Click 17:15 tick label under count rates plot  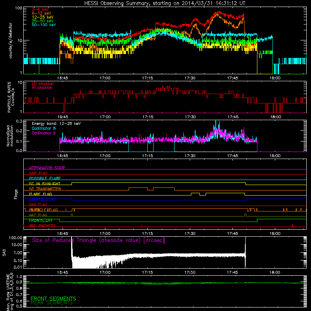click(x=147, y=78)
